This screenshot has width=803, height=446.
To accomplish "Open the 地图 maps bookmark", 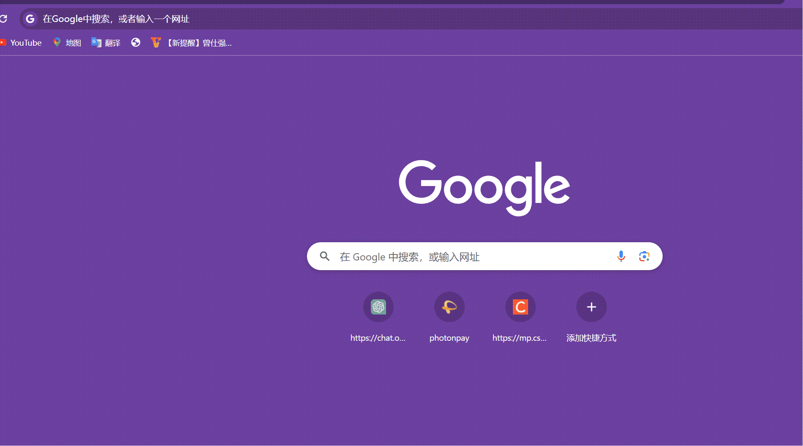I will 67,43.
